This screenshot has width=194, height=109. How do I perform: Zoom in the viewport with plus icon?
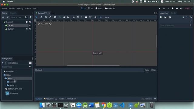[50, 24]
